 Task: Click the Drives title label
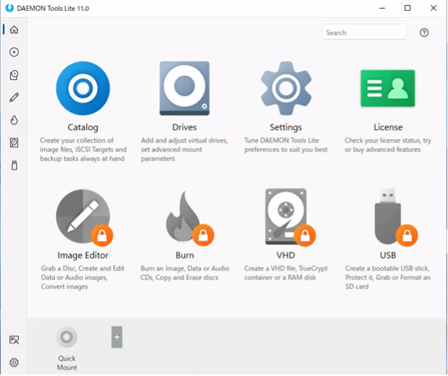pyautogui.click(x=184, y=127)
